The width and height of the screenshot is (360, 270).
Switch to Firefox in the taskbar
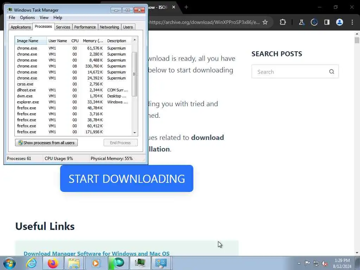[53, 263]
